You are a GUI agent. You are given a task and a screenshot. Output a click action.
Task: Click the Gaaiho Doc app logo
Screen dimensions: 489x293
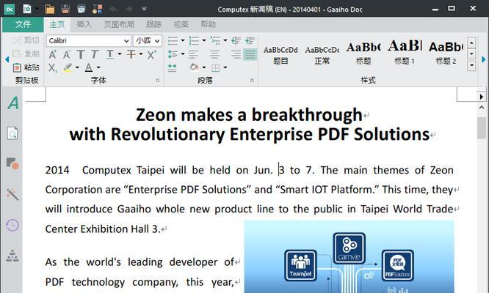click(10, 9)
